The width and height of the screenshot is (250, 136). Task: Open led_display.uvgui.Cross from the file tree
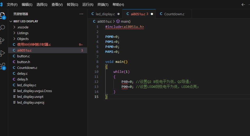(x=48, y=91)
